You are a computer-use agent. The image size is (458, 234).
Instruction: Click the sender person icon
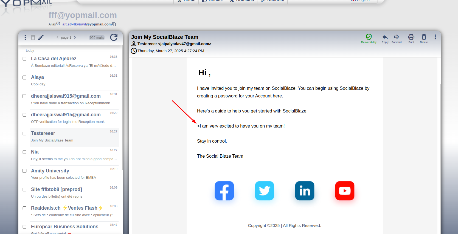tap(134, 44)
